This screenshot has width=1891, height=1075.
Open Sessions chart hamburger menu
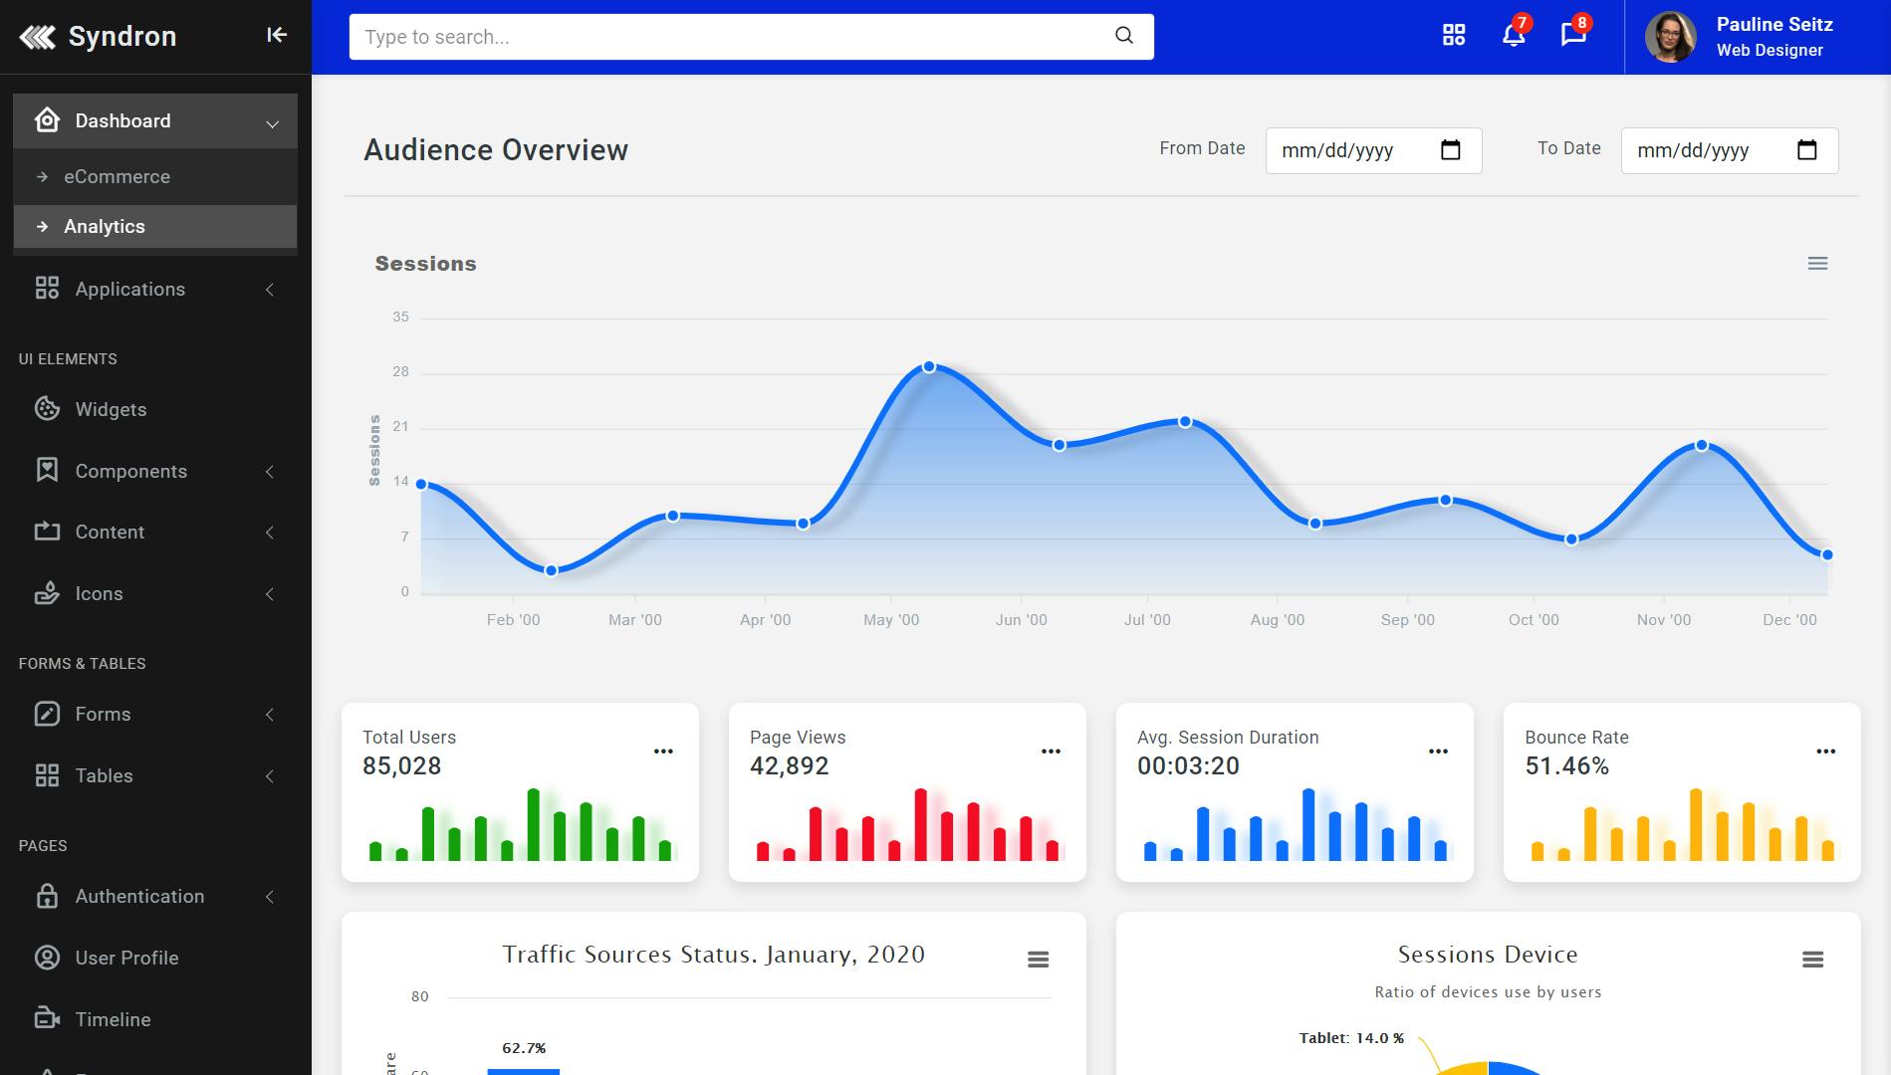coord(1817,264)
